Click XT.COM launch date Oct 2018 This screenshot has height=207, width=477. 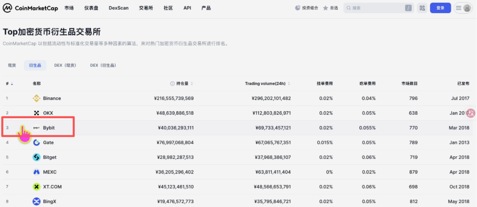click(459, 187)
